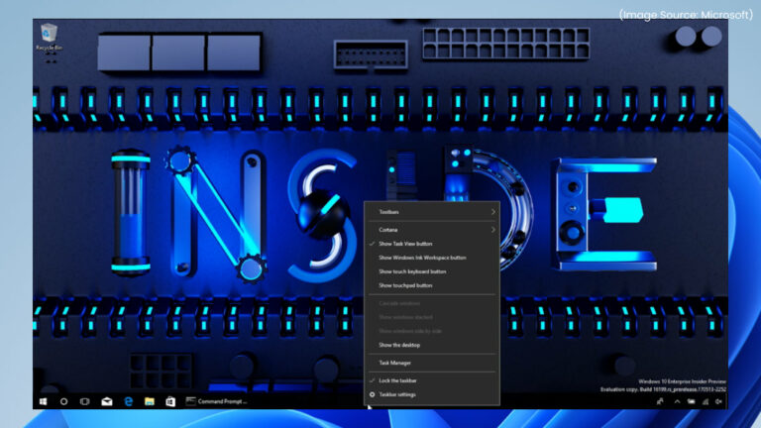The width and height of the screenshot is (761, 428).
Task: Click the Taskbar settings gear icon
Action: click(x=373, y=395)
